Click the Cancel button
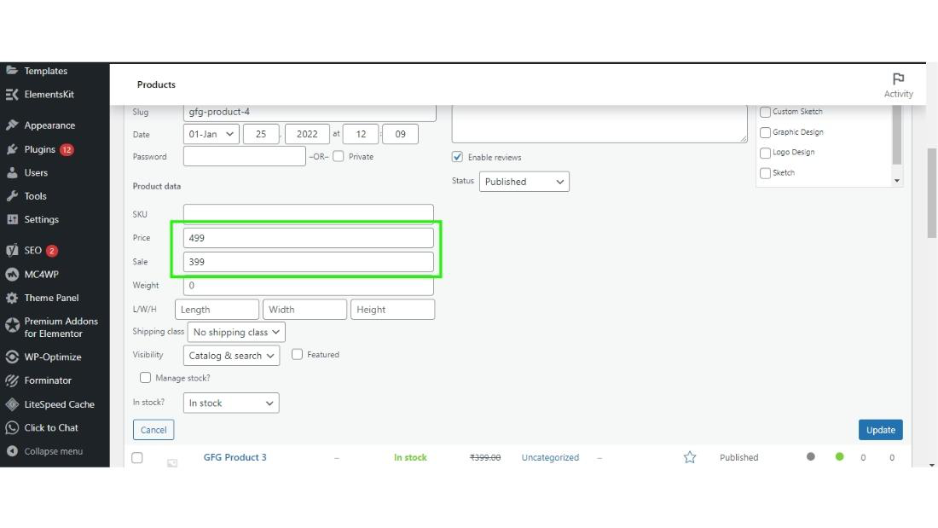 click(x=153, y=430)
